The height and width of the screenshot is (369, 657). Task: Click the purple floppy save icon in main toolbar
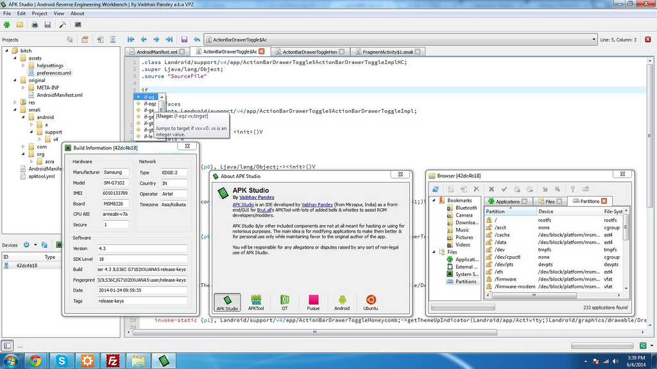coord(47,25)
